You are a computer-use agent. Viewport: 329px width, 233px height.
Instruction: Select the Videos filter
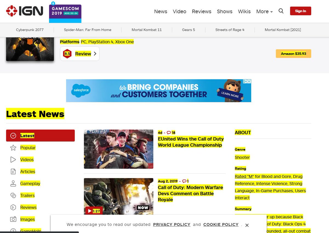tap(27, 160)
